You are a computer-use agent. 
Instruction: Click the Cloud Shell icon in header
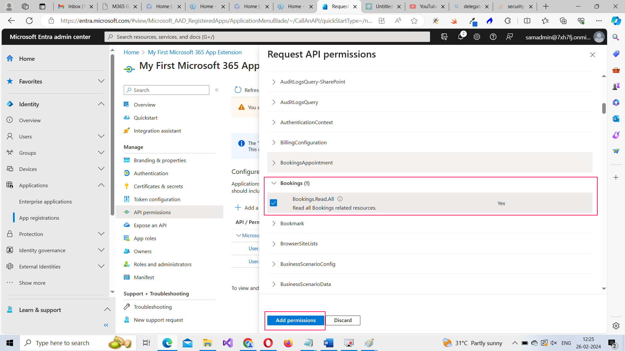tap(444, 37)
